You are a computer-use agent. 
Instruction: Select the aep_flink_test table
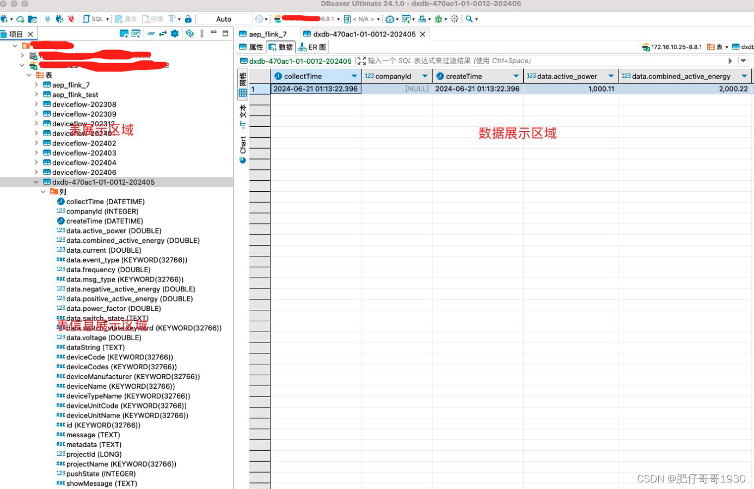point(75,95)
